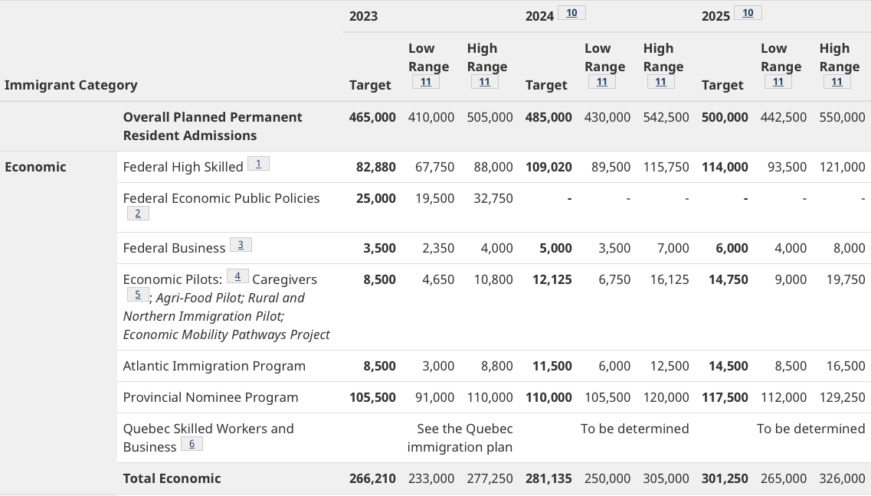The height and width of the screenshot is (496, 871).
Task: Click the See the Quebec immigration plan text
Action: pos(460,438)
